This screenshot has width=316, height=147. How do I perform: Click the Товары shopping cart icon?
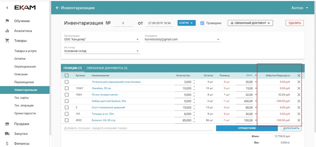tap(7, 41)
